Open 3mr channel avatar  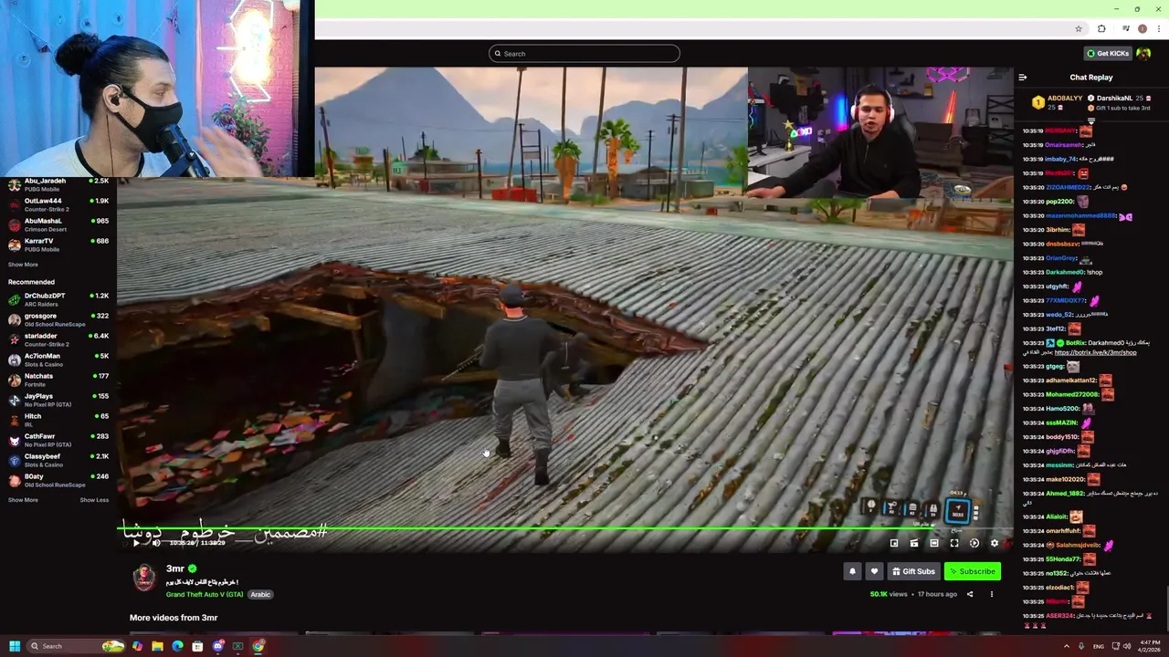tap(144, 578)
